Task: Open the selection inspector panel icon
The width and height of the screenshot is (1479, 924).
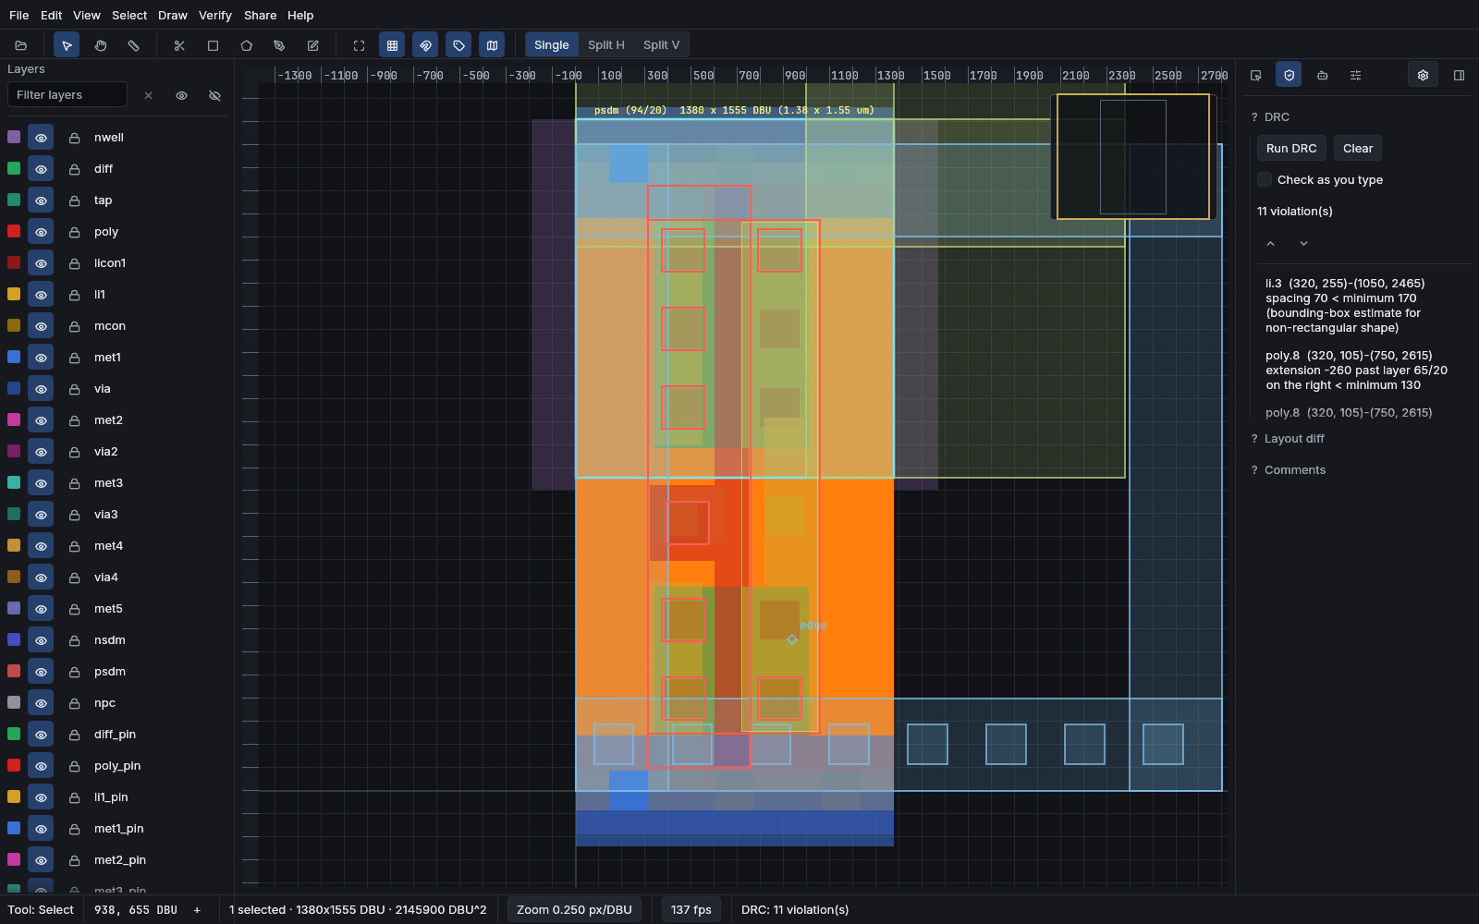Action: (1255, 75)
